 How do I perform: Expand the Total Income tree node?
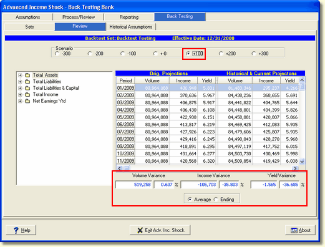[x=20, y=95]
